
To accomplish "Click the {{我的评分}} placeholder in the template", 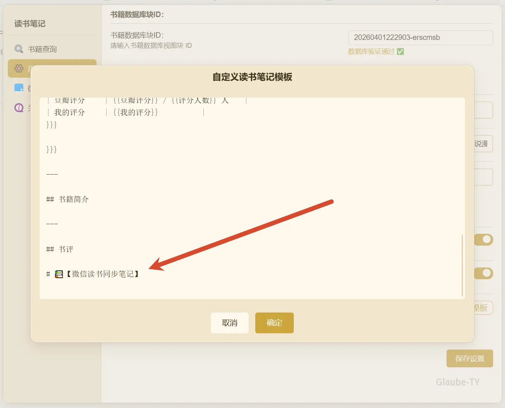I will coord(136,112).
